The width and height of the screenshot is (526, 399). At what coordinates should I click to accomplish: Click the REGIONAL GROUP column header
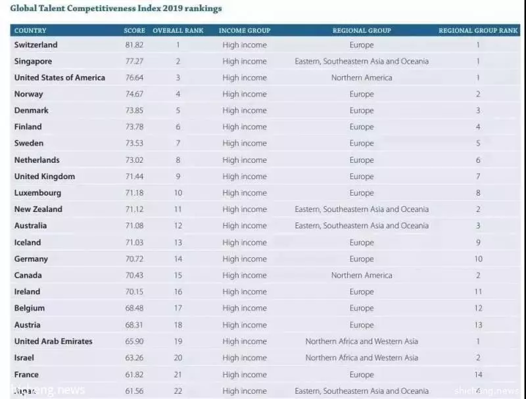pos(362,30)
